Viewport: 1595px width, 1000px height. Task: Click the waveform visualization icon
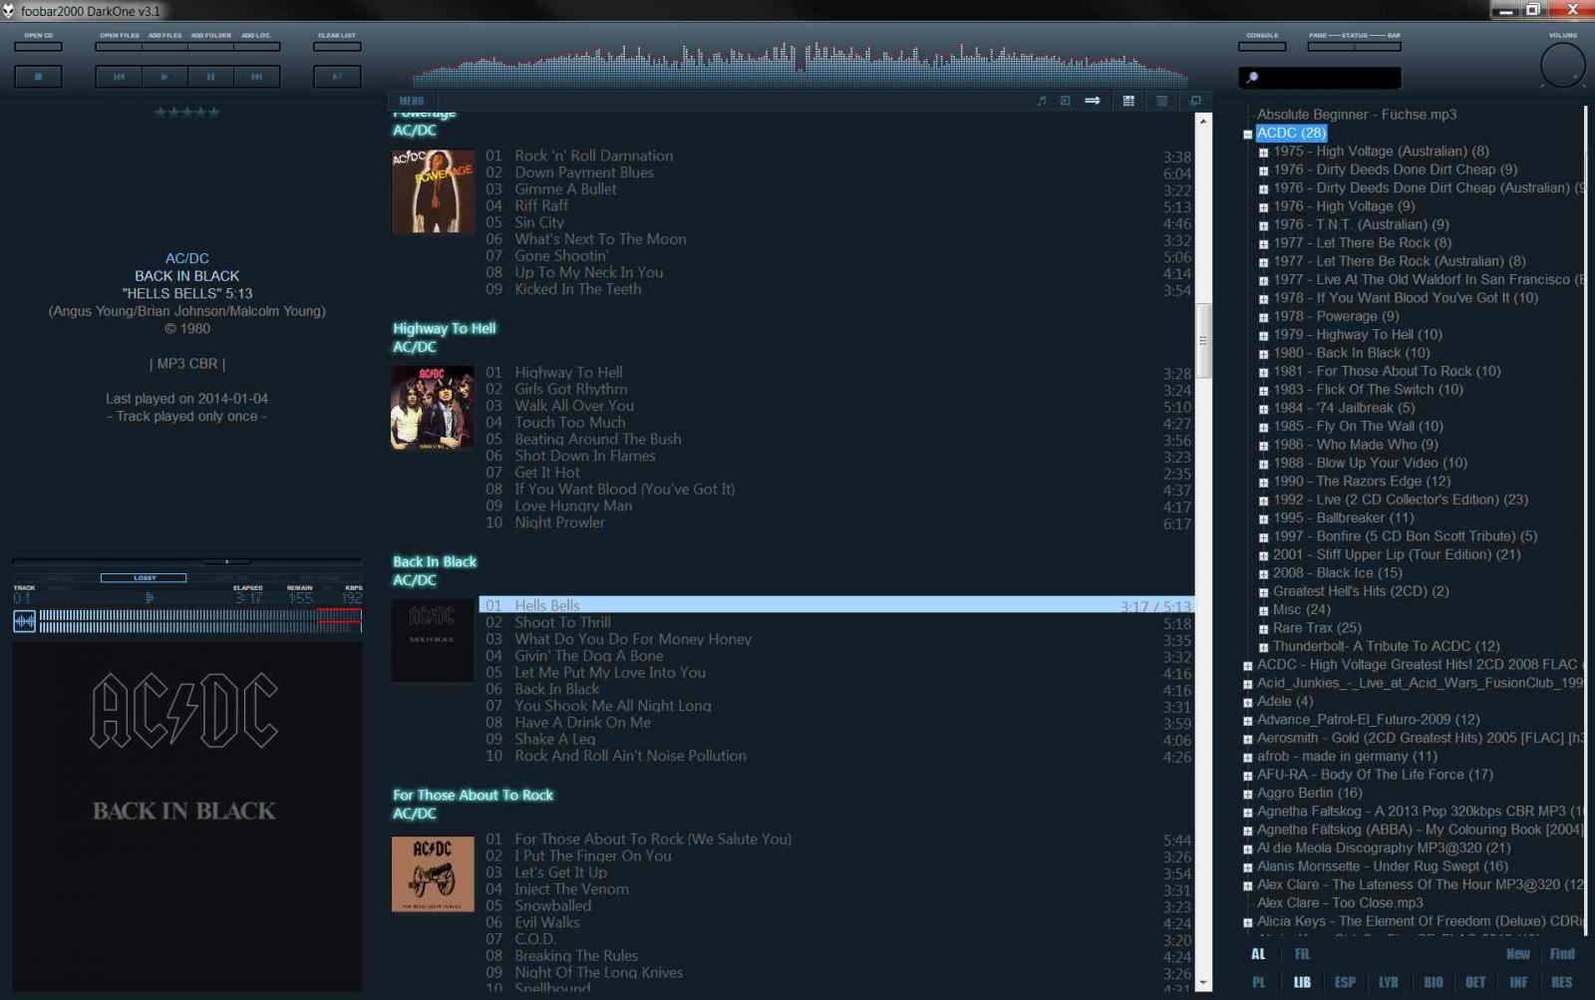(24, 622)
